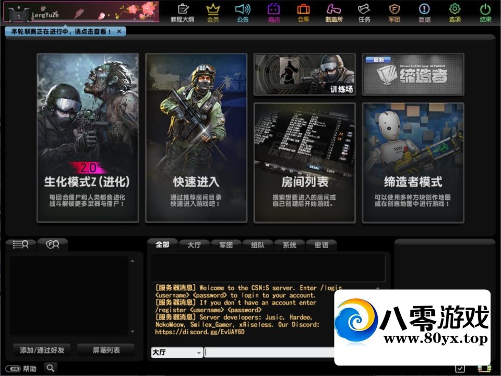Switch to the friends list tab icon
The image size is (501, 376).
pyautogui.click(x=21, y=244)
